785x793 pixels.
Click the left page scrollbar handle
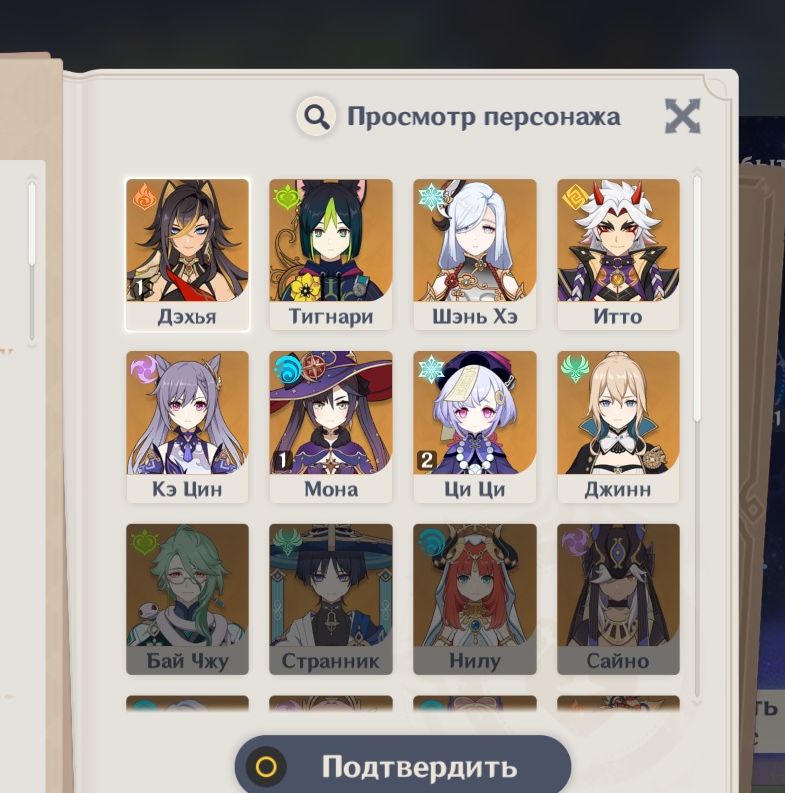coord(32,224)
